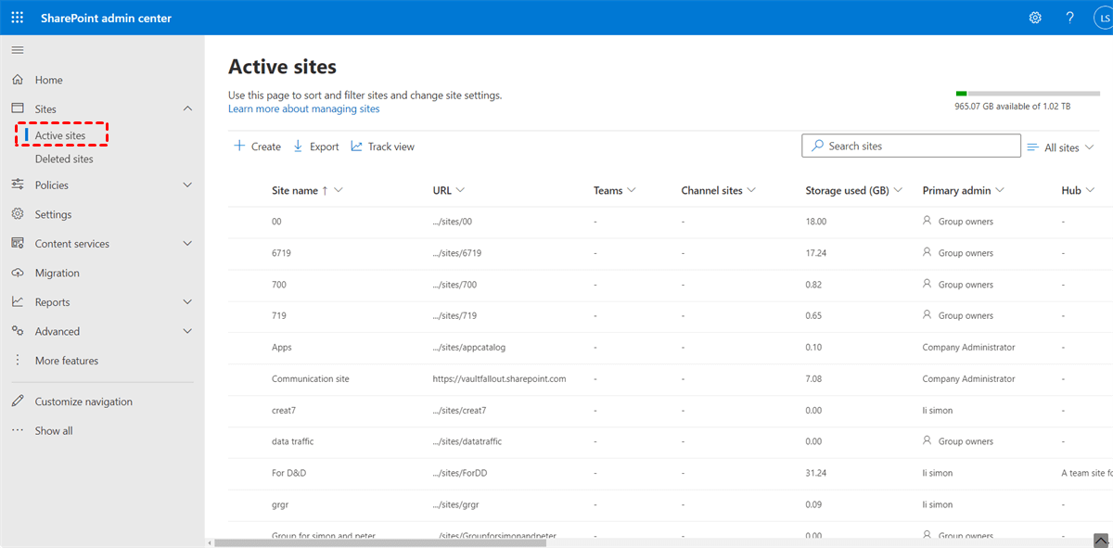The width and height of the screenshot is (1113, 548).
Task: Open Learn more about managing sites link
Action: (x=303, y=108)
